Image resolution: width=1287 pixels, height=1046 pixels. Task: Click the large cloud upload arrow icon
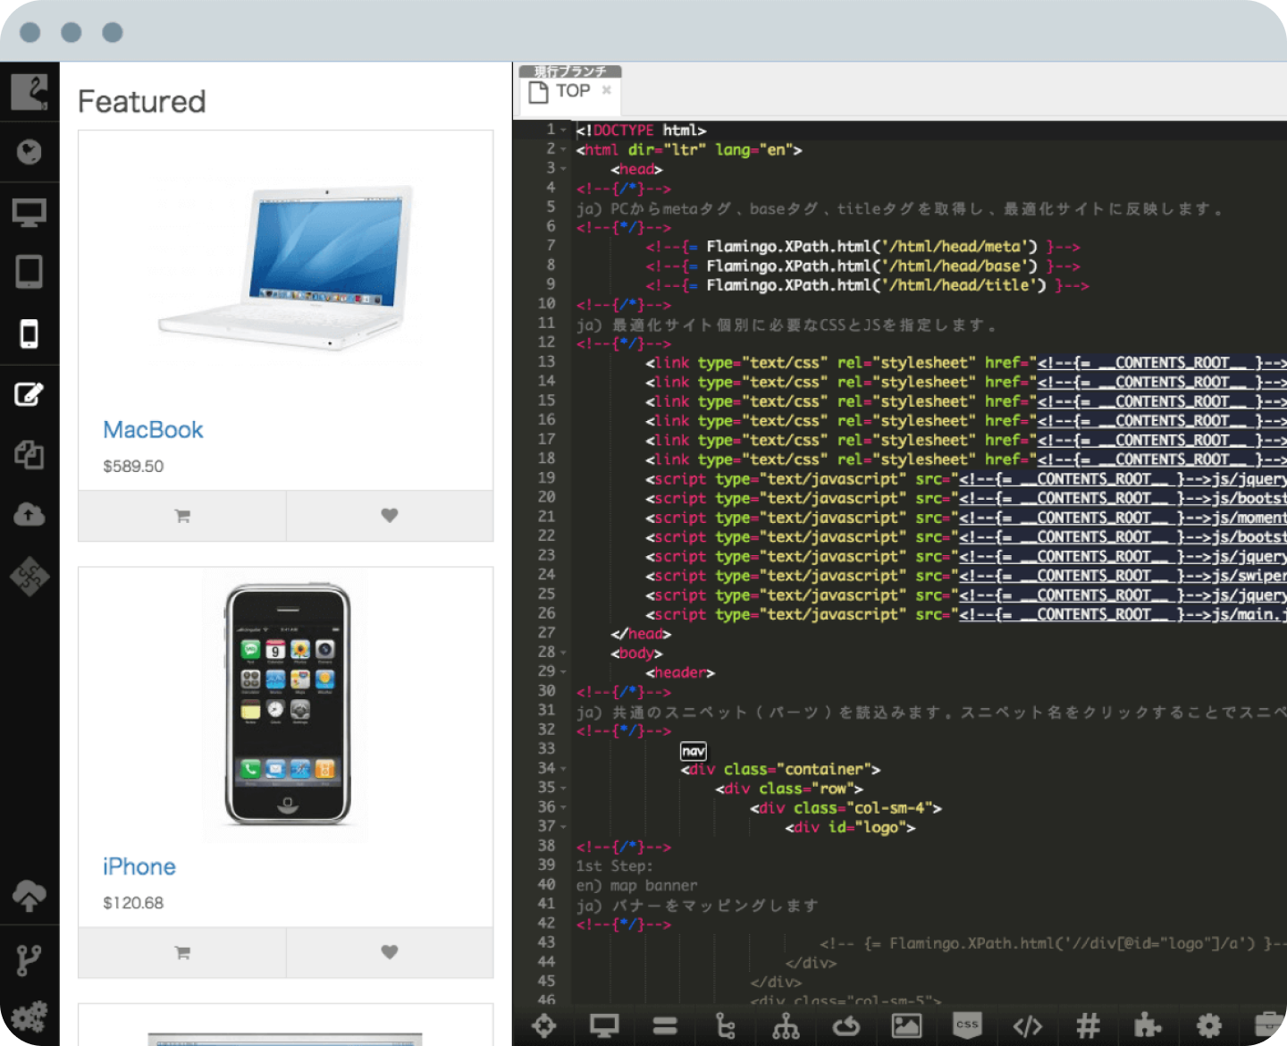click(29, 895)
